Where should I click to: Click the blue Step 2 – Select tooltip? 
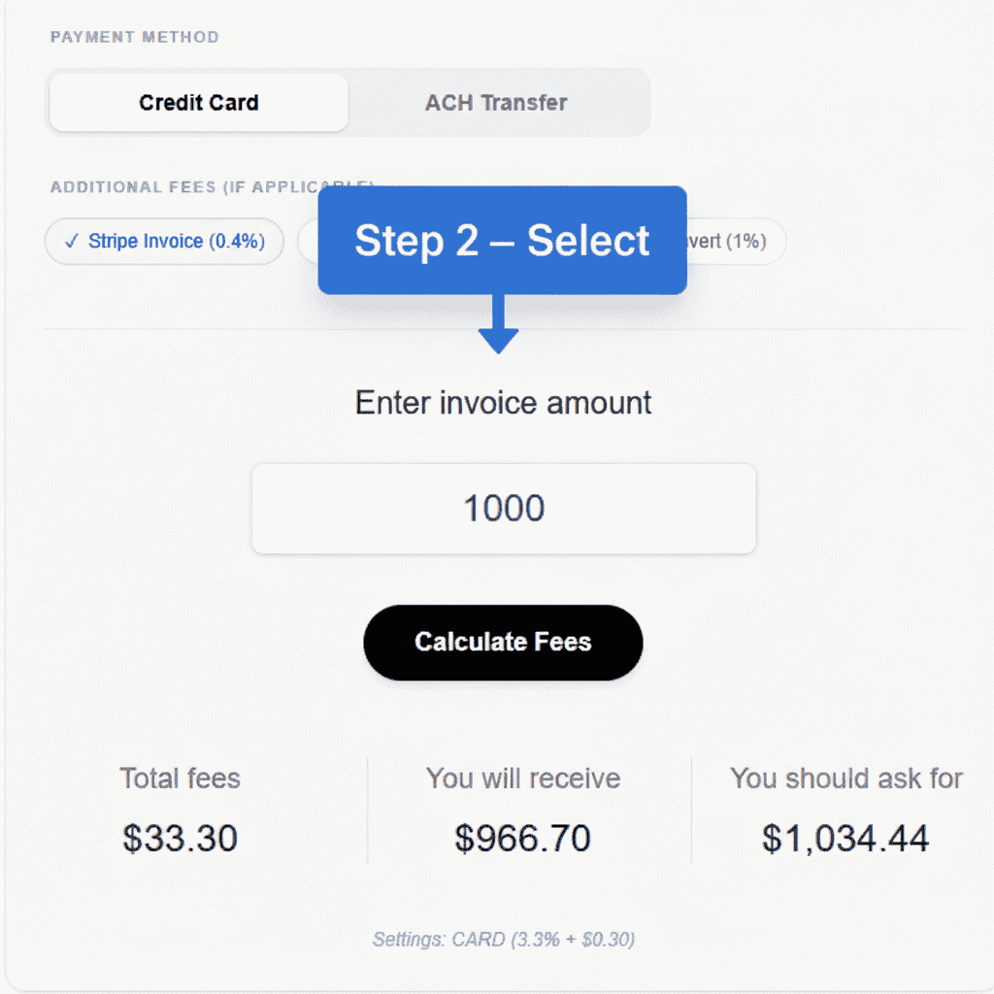click(x=502, y=240)
